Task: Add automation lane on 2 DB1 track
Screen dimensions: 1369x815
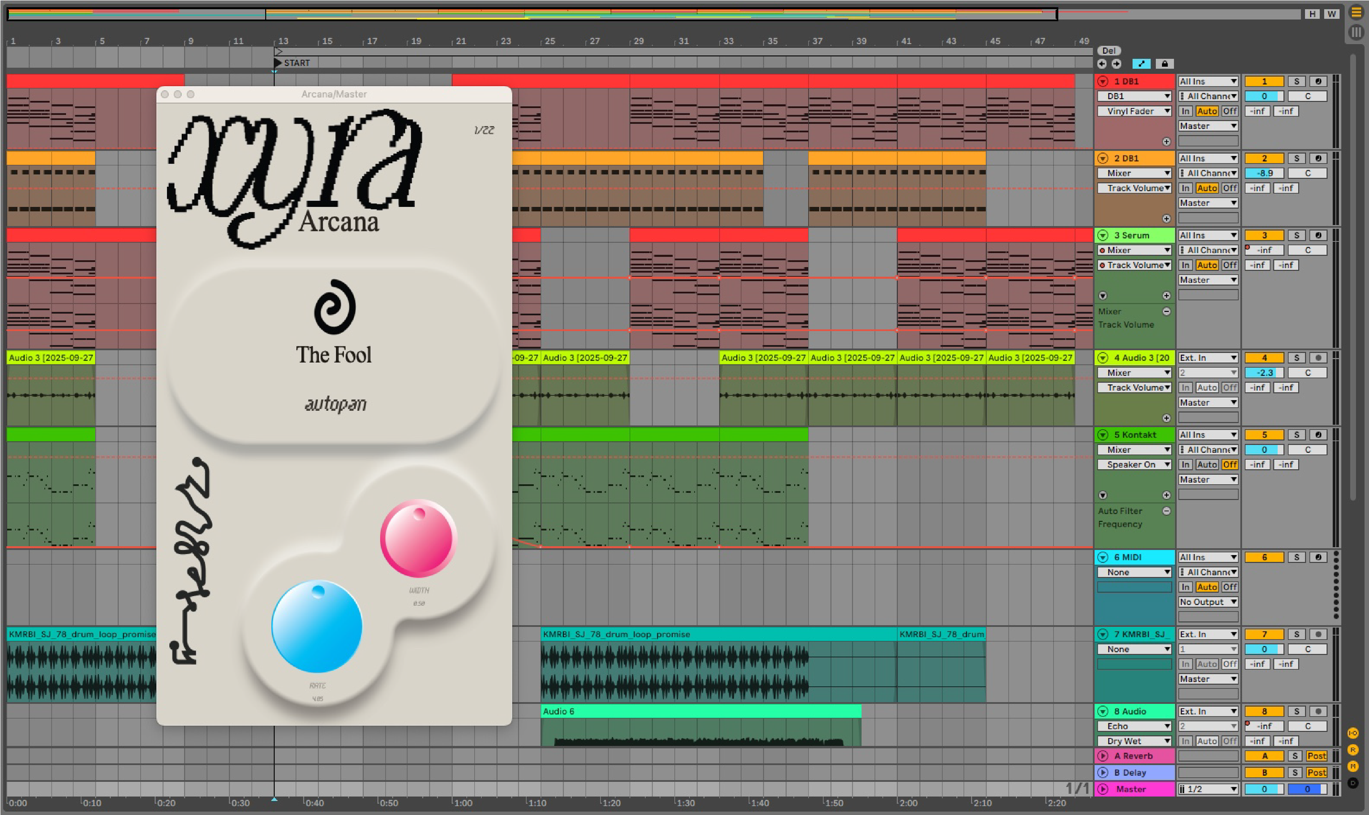Action: 1166,218
